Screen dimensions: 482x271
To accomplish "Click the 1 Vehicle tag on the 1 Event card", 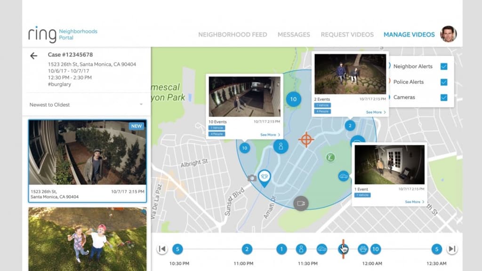I will pos(363,195).
